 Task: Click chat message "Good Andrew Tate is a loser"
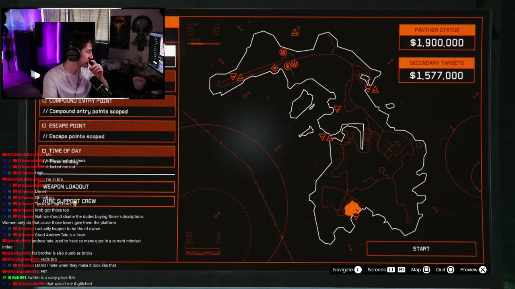coord(60,235)
